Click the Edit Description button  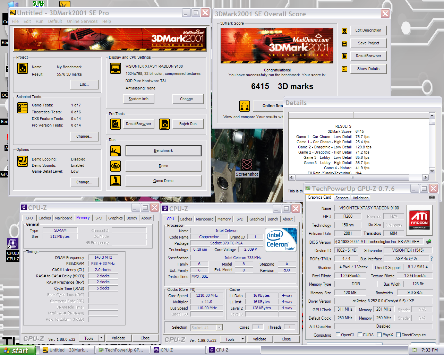368,31
